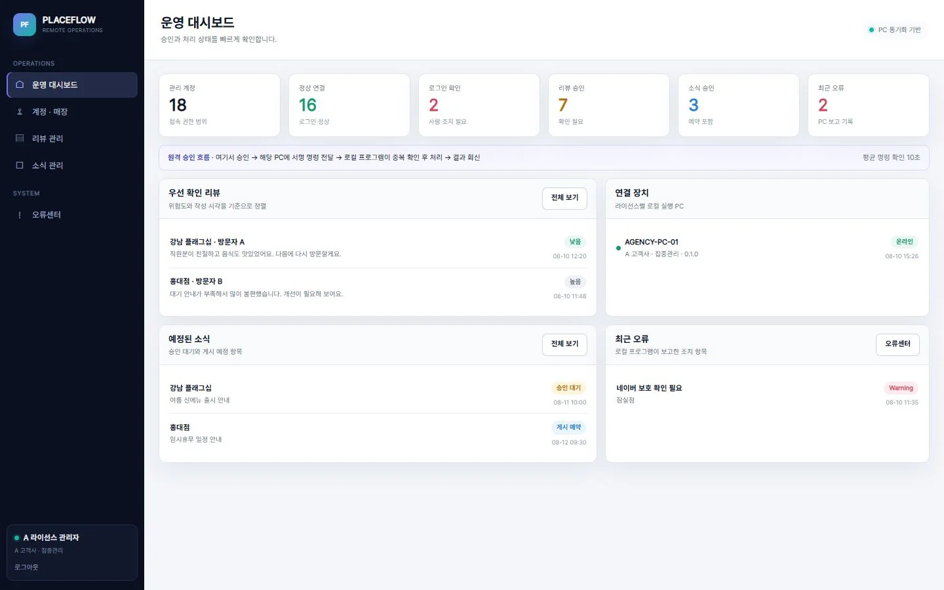Click the A 라이선스 관리자 profile name
The image size is (944, 590).
[51, 538]
